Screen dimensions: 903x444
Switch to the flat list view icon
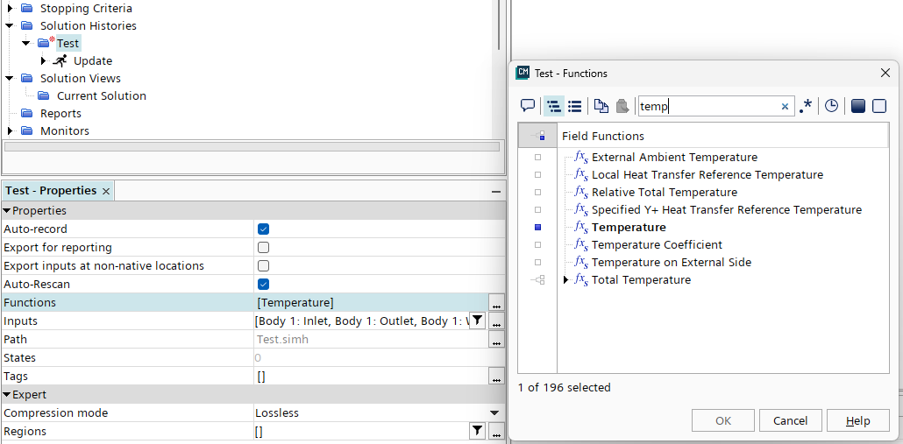pyautogui.click(x=575, y=106)
